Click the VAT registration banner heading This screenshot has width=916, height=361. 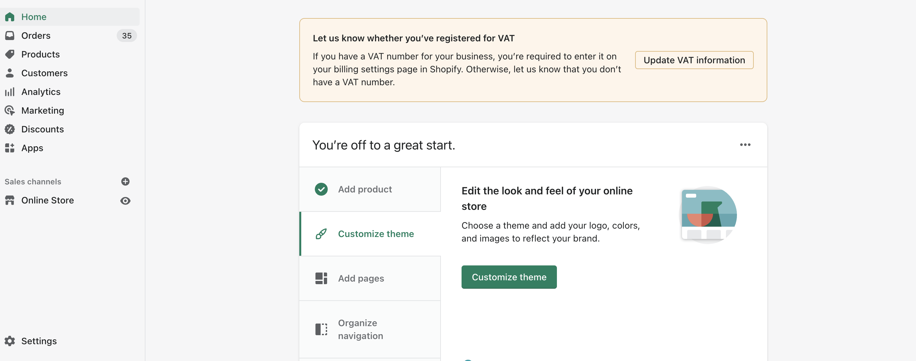point(413,38)
